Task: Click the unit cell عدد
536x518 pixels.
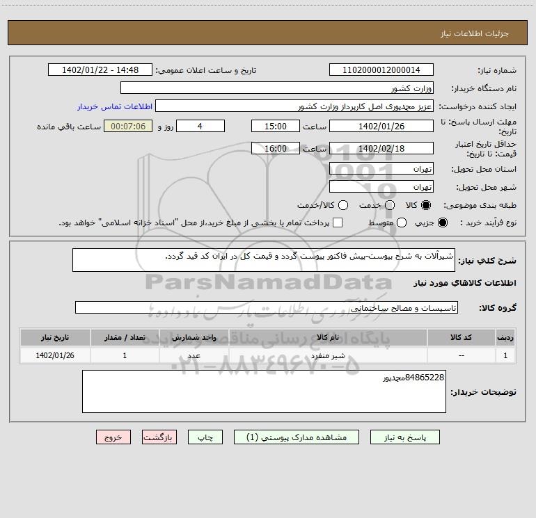Action: point(194,355)
